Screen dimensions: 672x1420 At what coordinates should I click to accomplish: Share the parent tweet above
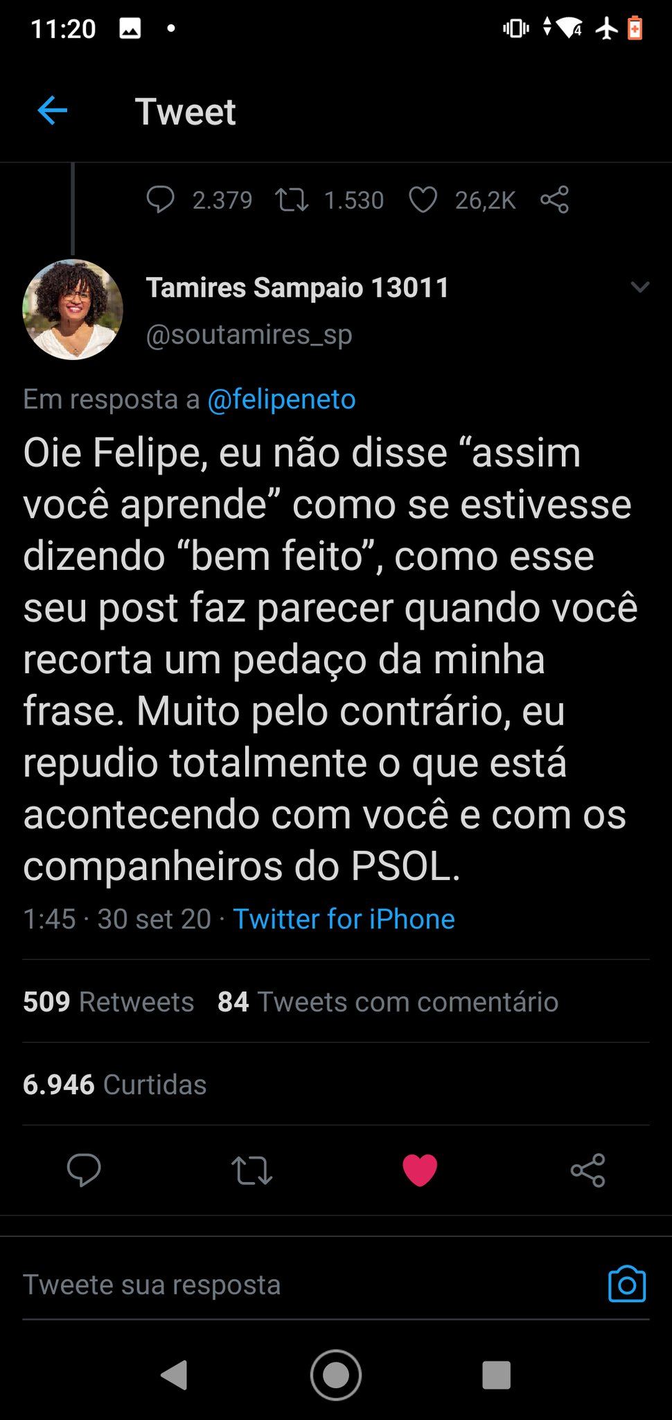pos(554,200)
